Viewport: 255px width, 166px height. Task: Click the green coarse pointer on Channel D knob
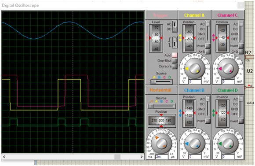220,144
